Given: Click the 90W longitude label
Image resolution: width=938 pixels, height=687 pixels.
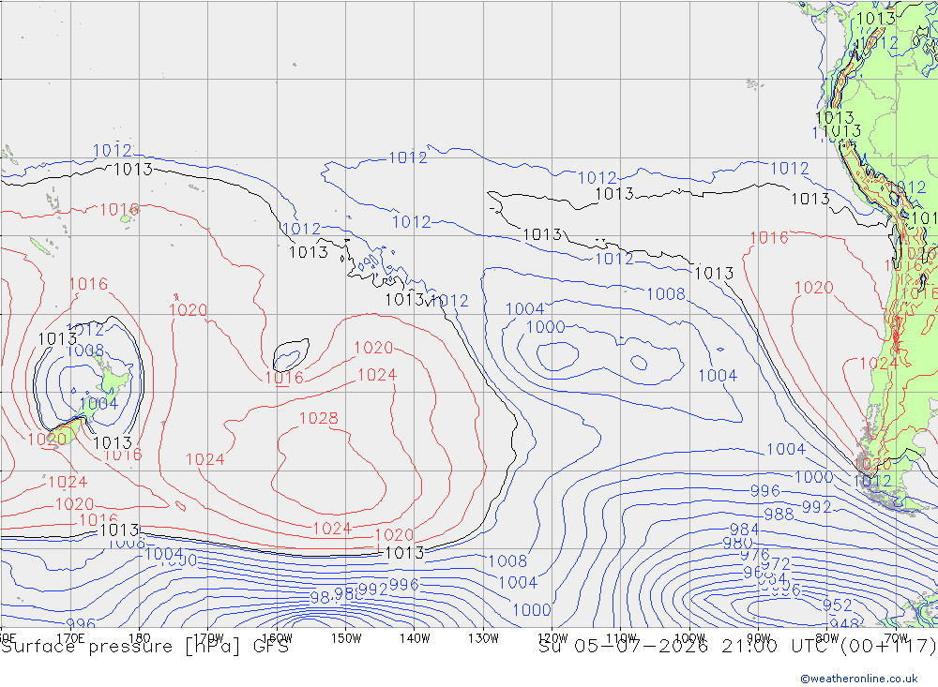Looking at the screenshot, I should 759,638.
